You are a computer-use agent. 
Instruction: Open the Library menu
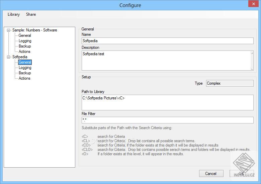pos(14,14)
